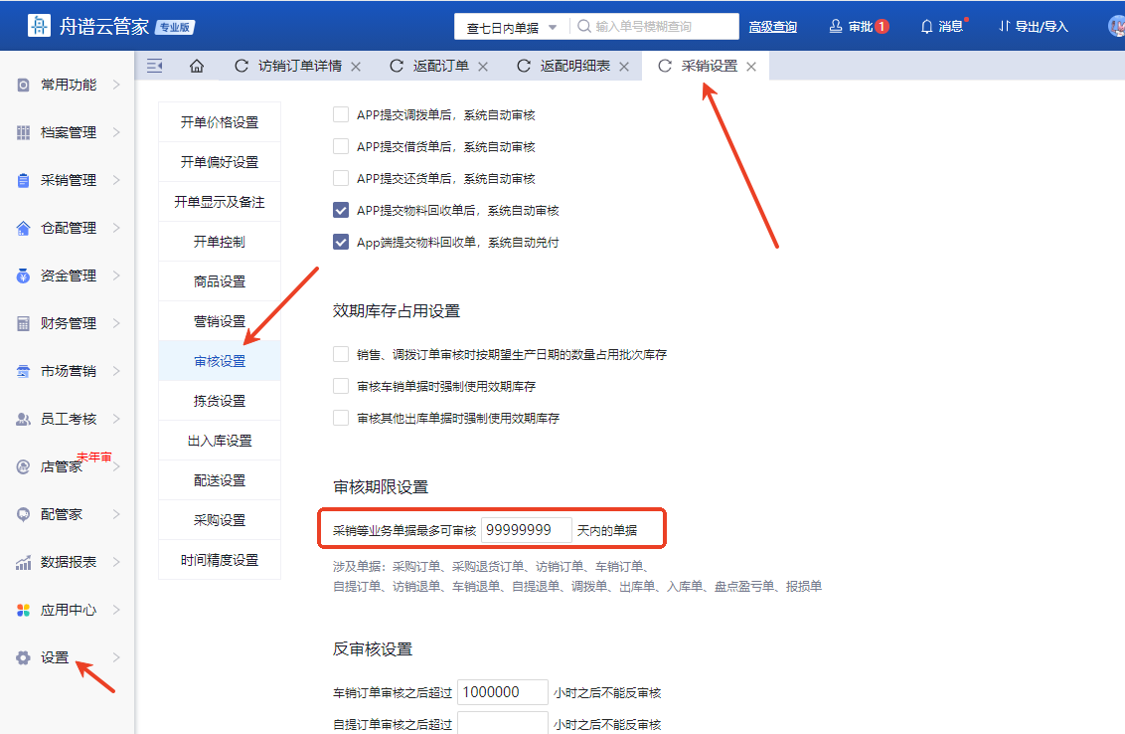Enable APP提交调拨单后 auto-audit checkbox

point(341,115)
